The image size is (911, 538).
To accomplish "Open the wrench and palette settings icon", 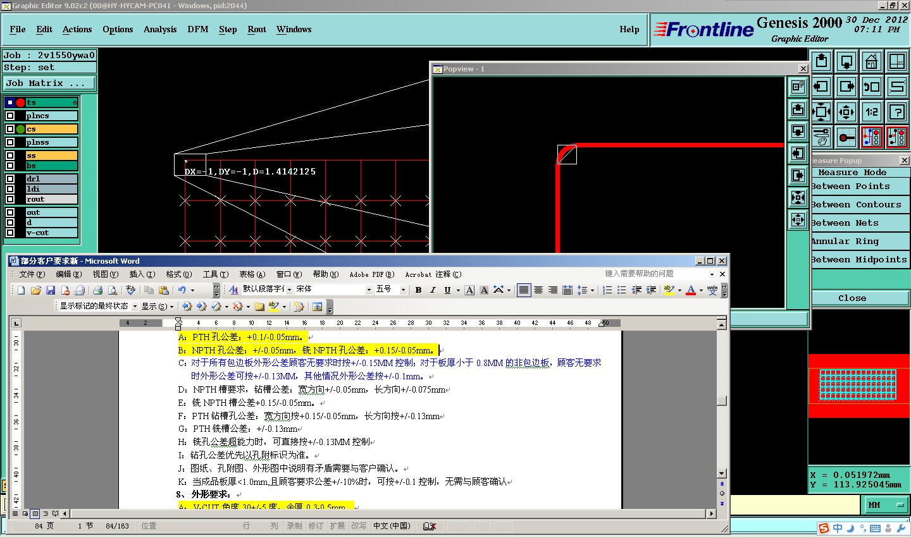I will pyautogui.click(x=821, y=137).
